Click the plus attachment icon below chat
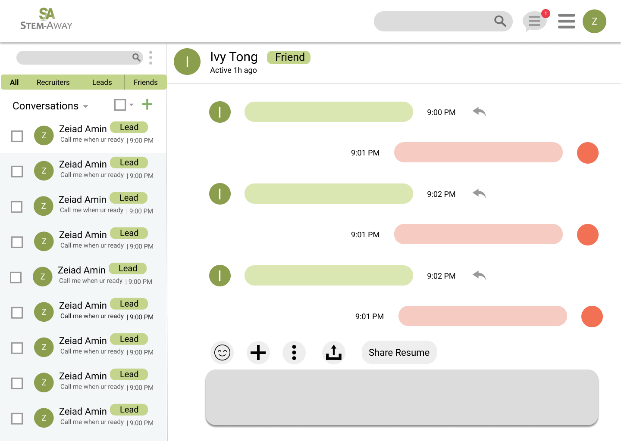 coord(258,353)
